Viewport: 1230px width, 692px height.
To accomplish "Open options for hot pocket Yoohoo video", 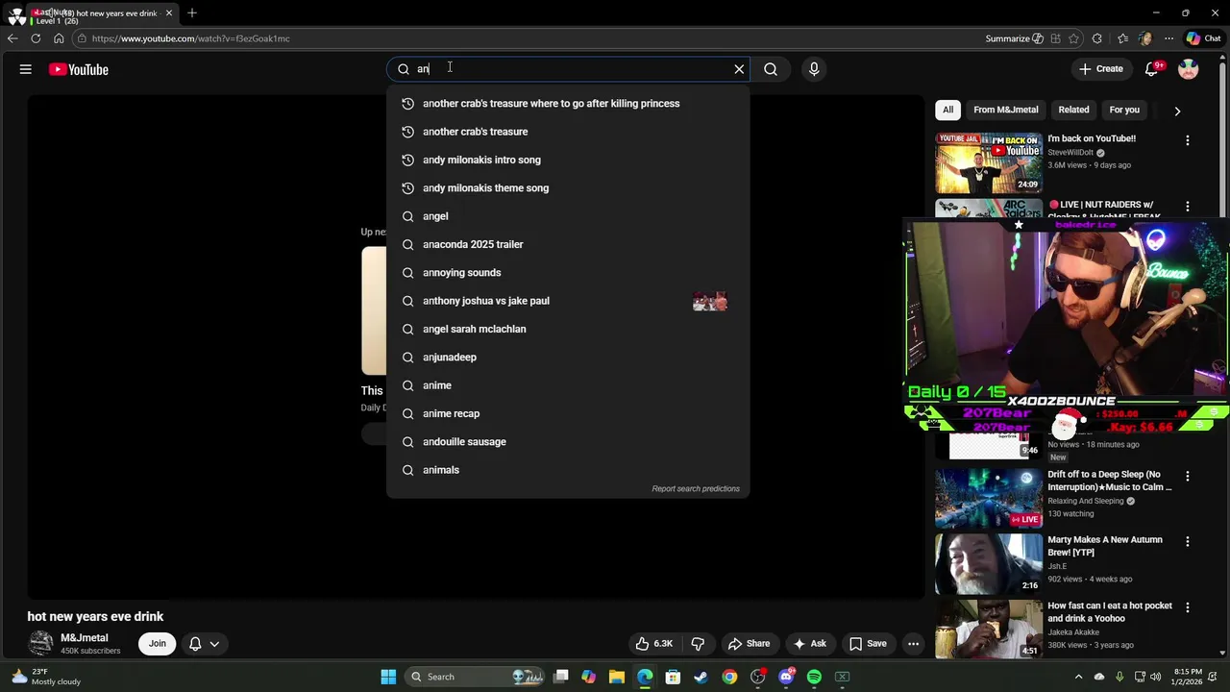I will (x=1187, y=607).
